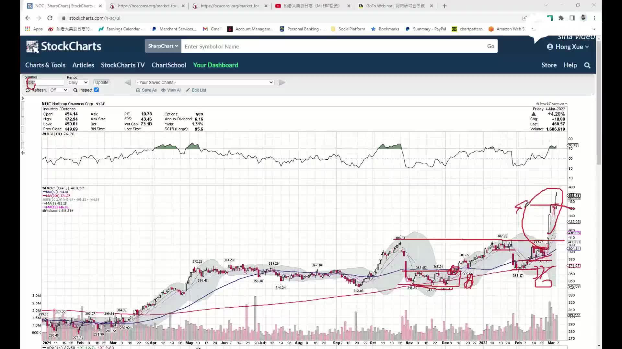Click the previous saved chart arrow

tap(128, 83)
